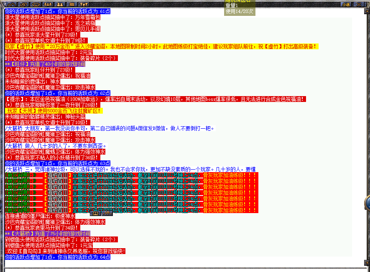Viewport: 370px width, 272px height.
Task: Click the 旺仔 40小时 recharge message
Action: point(45,64)
